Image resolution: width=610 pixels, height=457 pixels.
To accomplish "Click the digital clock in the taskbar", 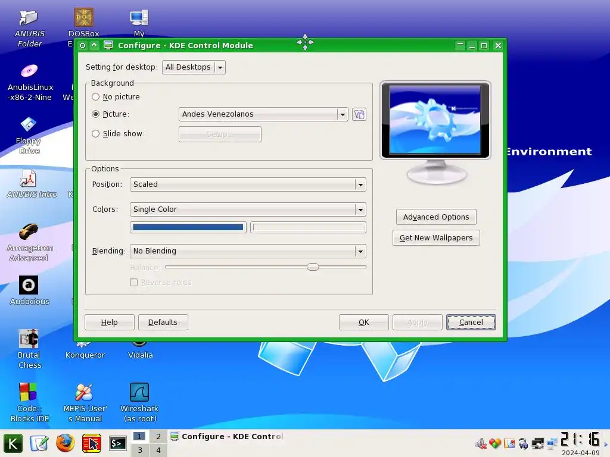I will pyautogui.click(x=580, y=439).
